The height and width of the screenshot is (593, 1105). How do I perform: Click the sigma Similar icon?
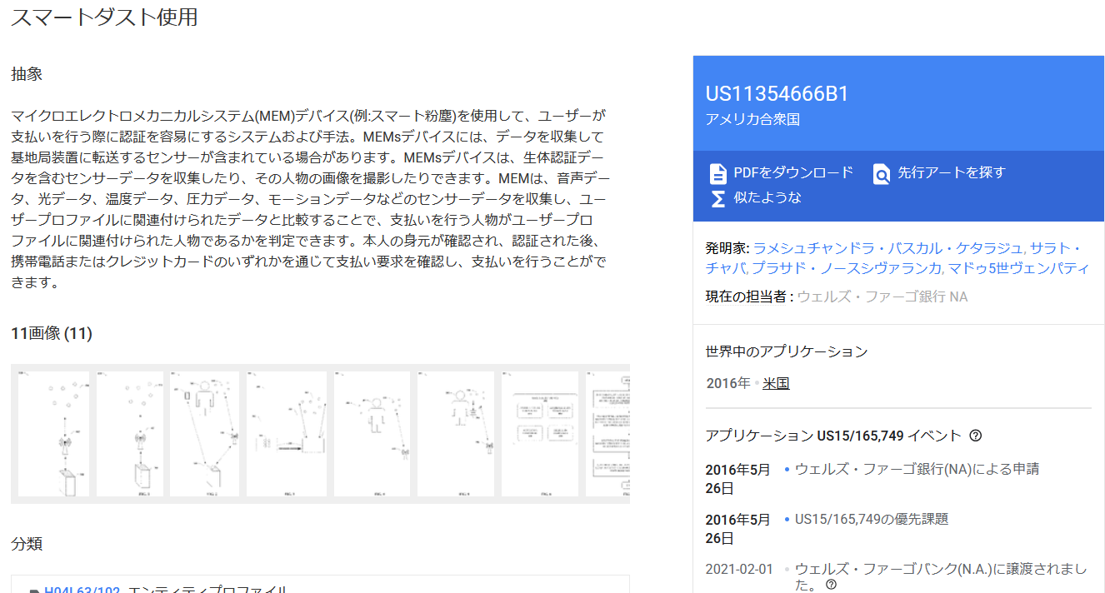click(x=717, y=198)
